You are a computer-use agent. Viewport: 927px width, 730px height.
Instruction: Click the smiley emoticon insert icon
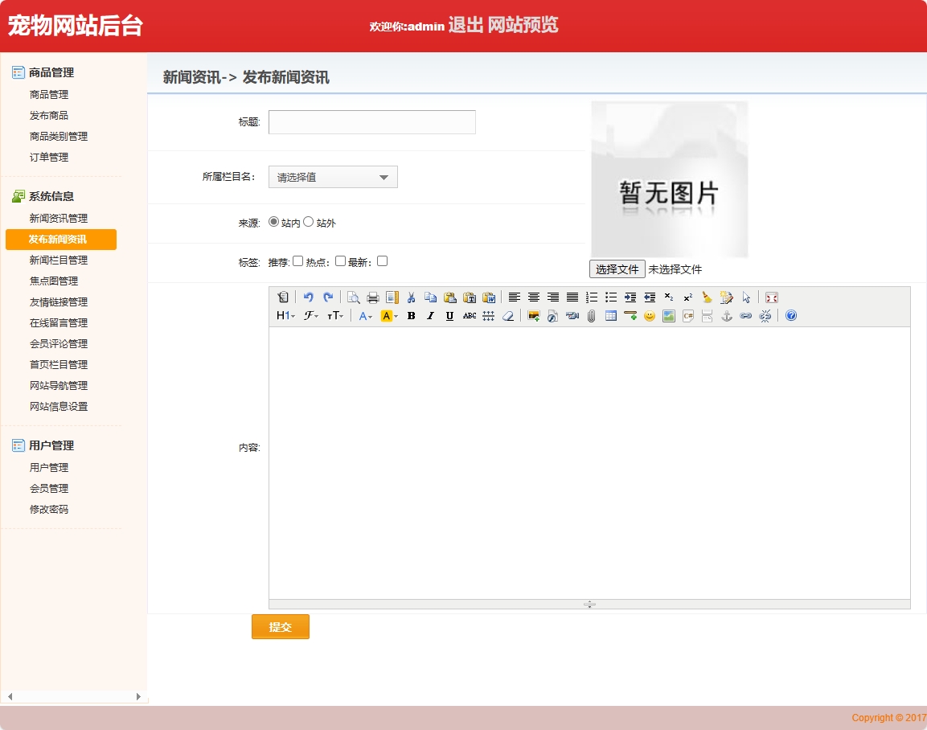[x=650, y=315]
